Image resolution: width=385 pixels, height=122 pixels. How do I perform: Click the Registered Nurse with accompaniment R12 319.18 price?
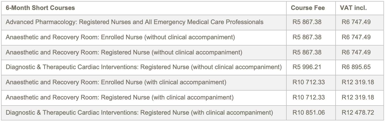tap(358, 98)
